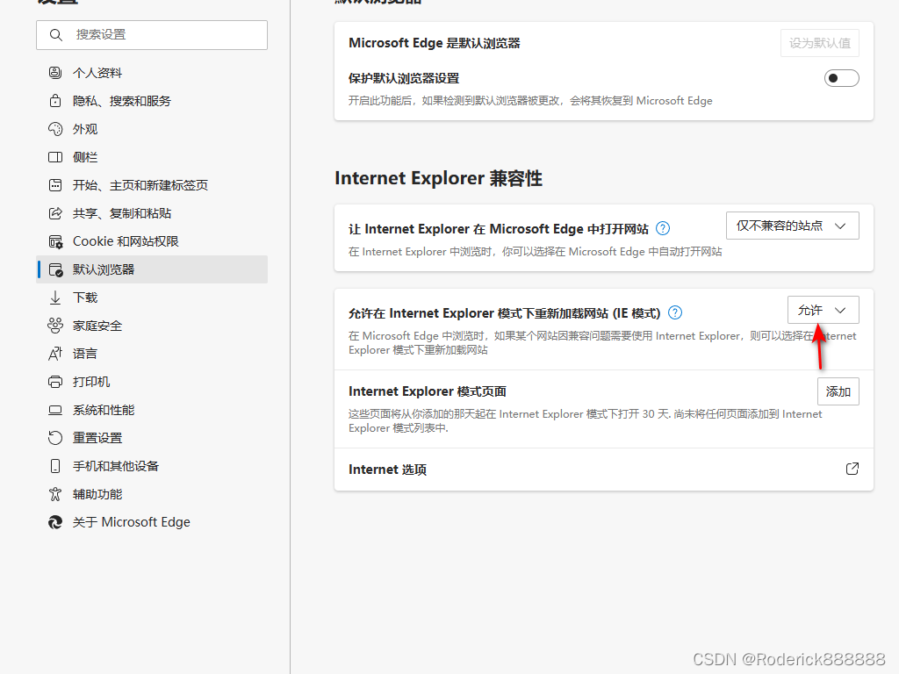The width and height of the screenshot is (899, 674).
Task: Open Internet 选项 link row
Action: pos(604,470)
